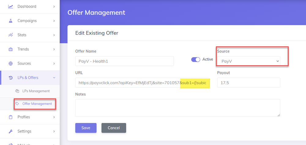Click the Dashboard chart icon

10,6
